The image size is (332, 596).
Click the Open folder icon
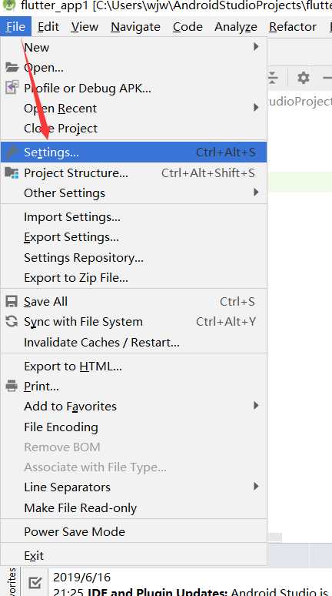[12, 68]
